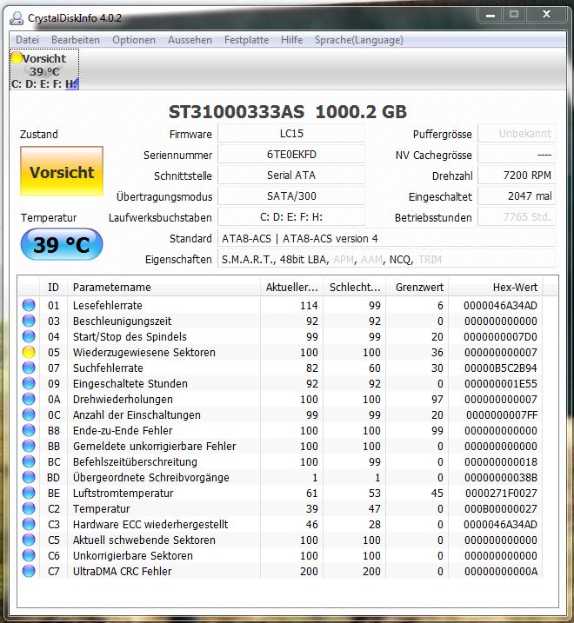574x623 pixels.
Task: Click the status icon for Hardware ECC wiederhergestellt
Action: (29, 525)
